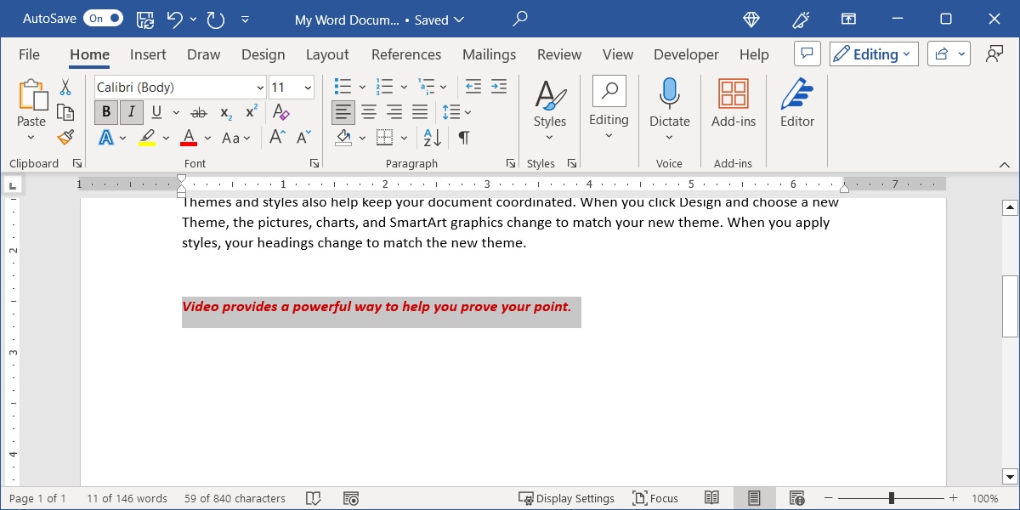Open the Sort dialog icon
The height and width of the screenshot is (510, 1020).
pos(431,137)
